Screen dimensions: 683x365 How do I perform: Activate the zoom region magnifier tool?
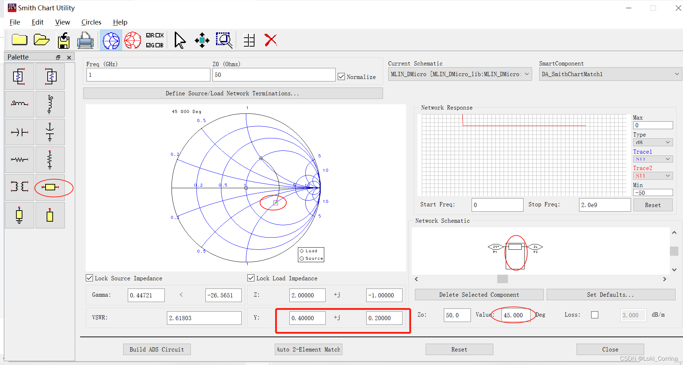(x=224, y=40)
